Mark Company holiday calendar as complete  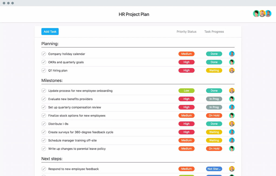(x=44, y=54)
